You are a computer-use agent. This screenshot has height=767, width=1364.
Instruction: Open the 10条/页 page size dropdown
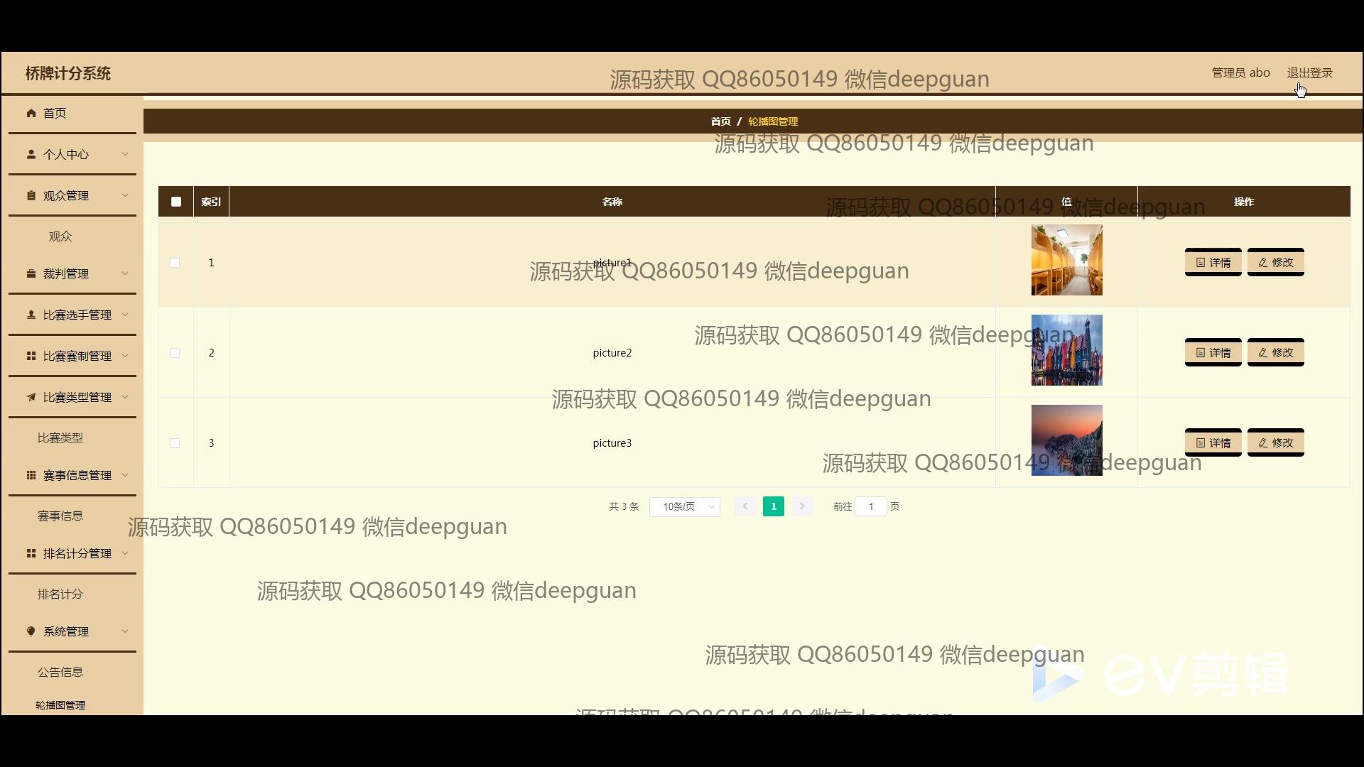point(684,506)
